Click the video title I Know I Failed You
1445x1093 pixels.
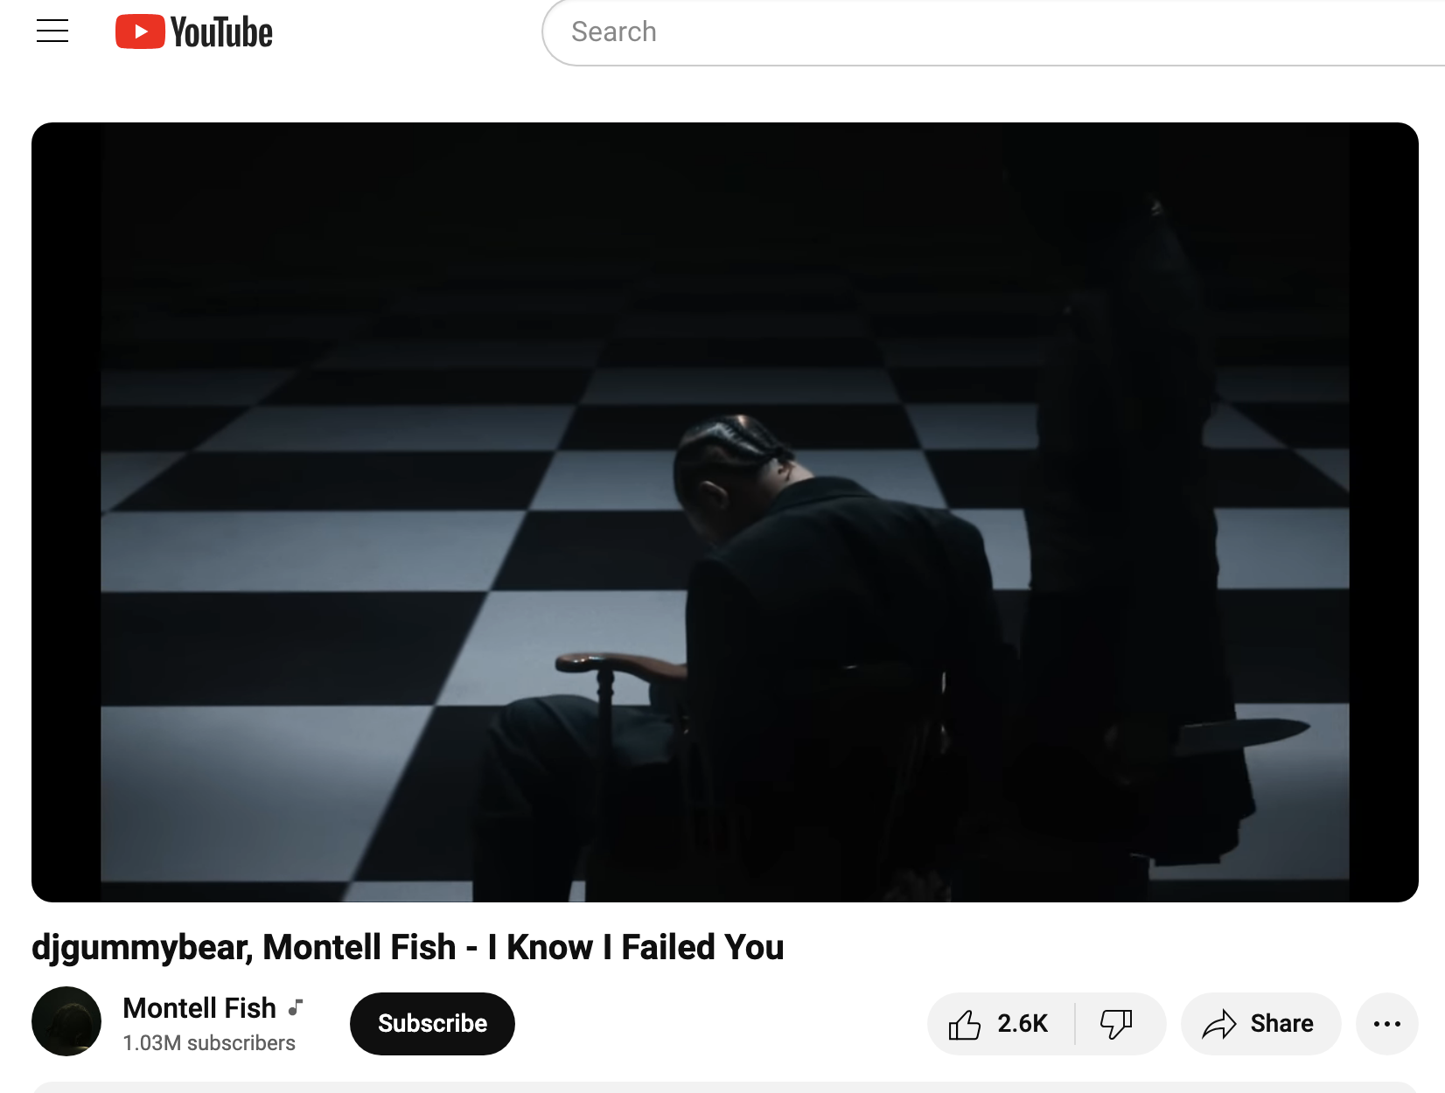(408, 947)
